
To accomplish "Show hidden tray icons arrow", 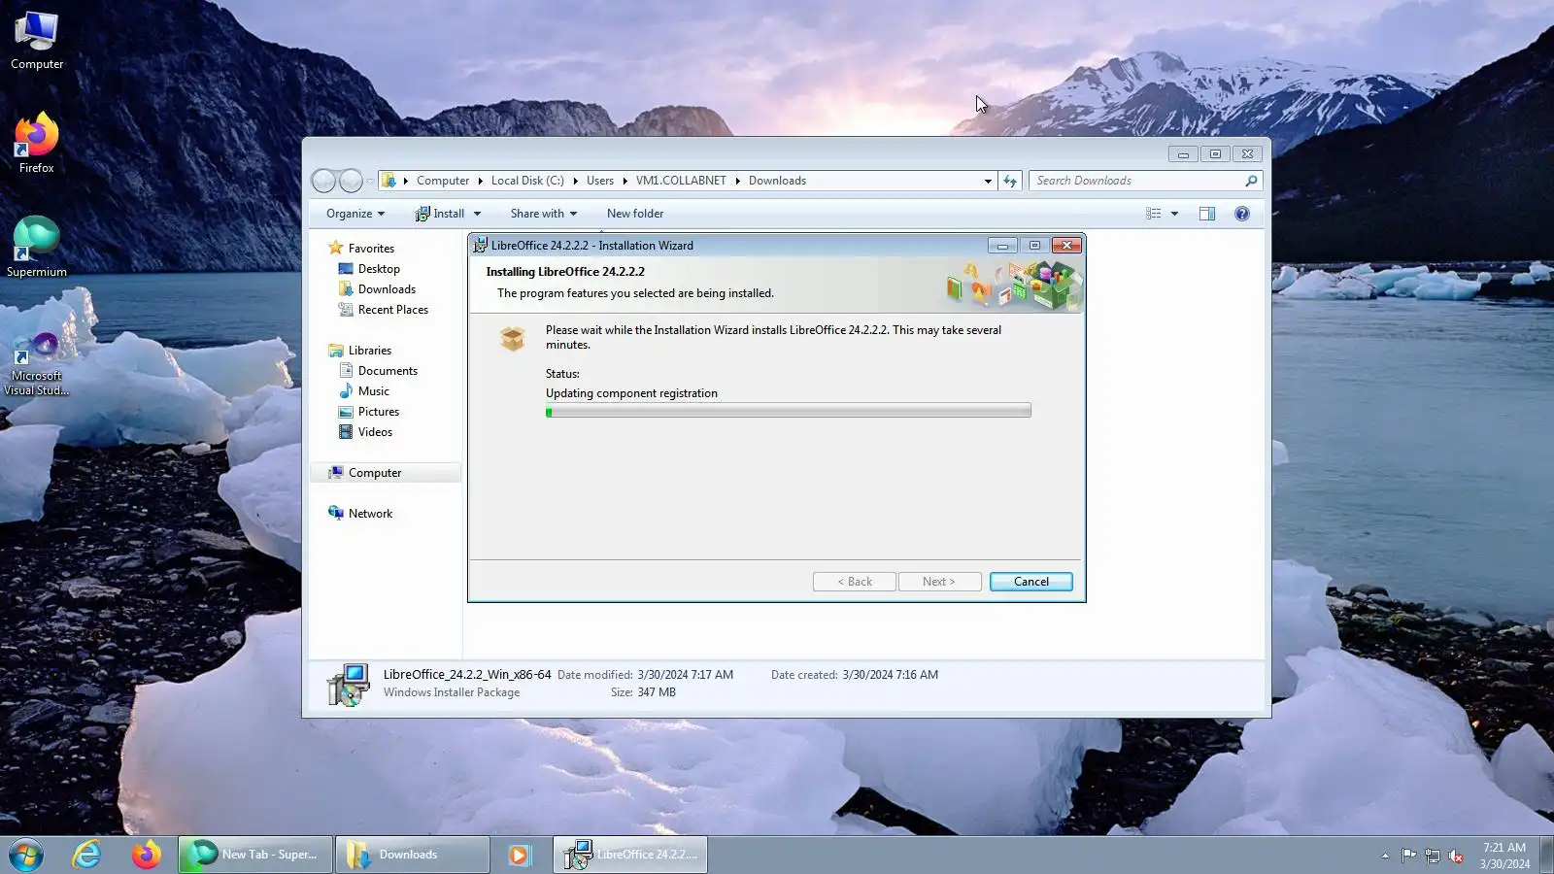I will 1385,856.
